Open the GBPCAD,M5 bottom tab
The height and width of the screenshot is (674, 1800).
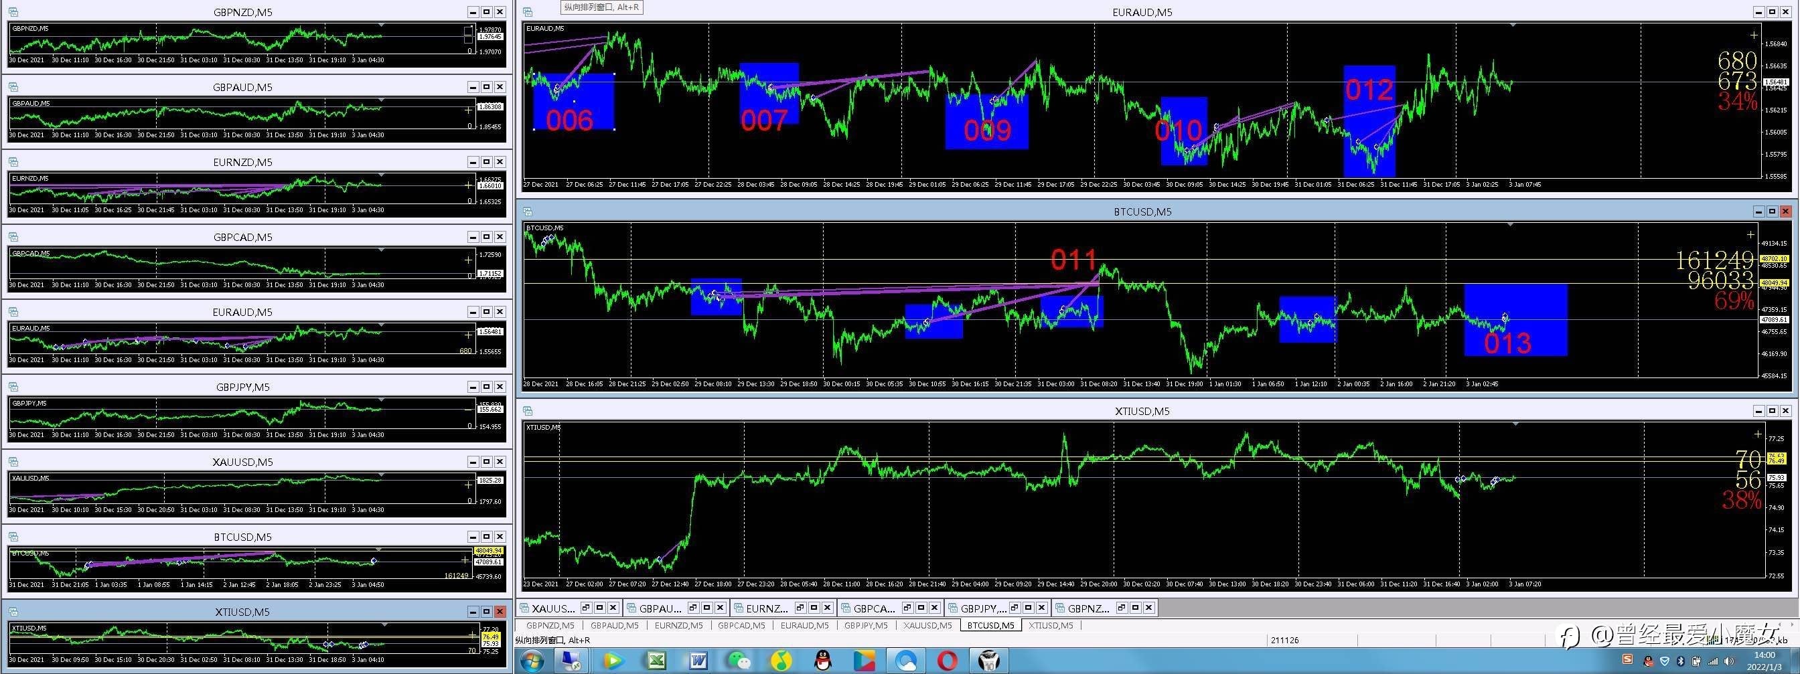point(741,625)
